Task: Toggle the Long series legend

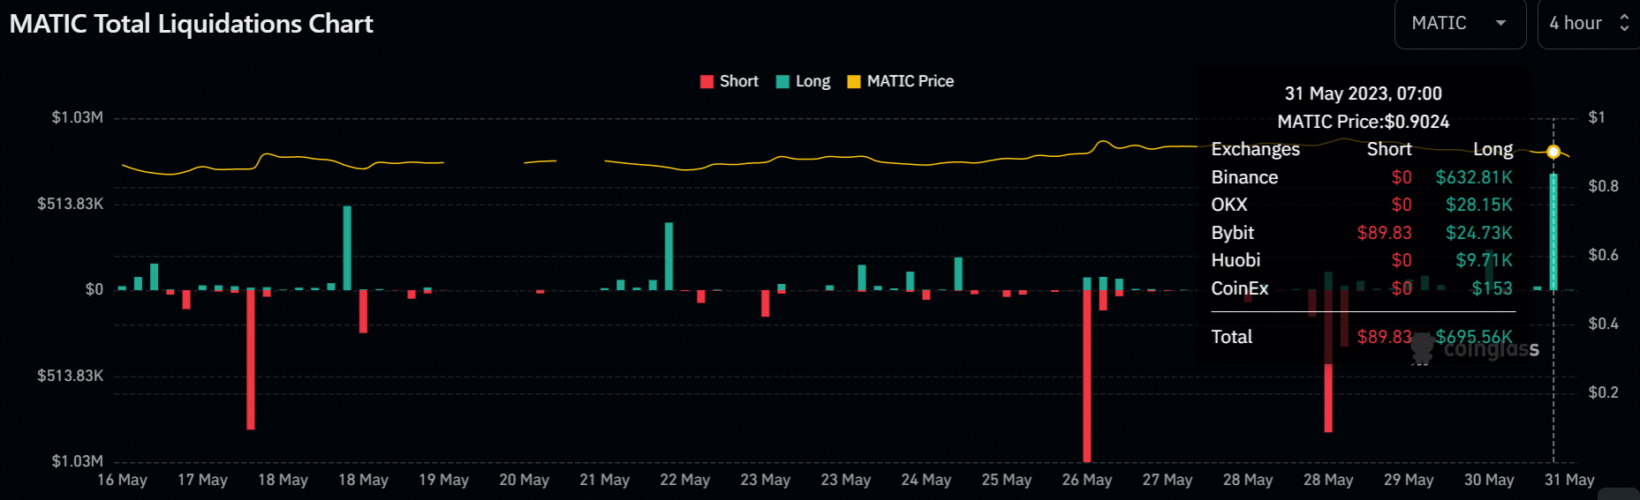Action: [x=803, y=81]
